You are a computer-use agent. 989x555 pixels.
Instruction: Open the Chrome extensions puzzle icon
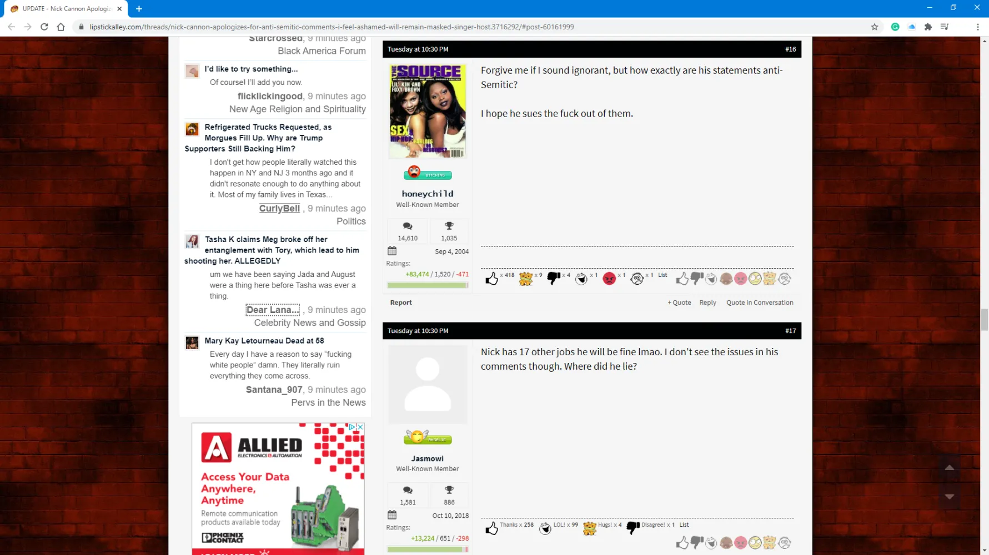[928, 27]
